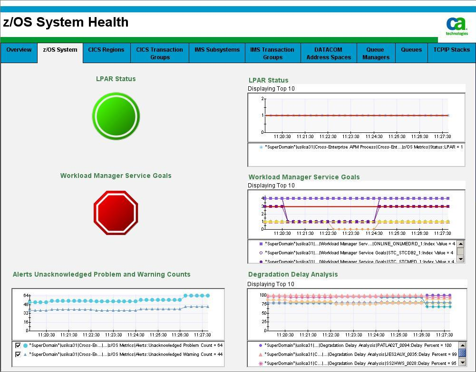Switch to DATACOM Address Spaces tab
The height and width of the screenshot is (372, 476).
tap(329, 53)
